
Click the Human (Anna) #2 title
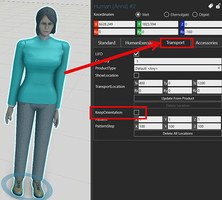[115, 6]
